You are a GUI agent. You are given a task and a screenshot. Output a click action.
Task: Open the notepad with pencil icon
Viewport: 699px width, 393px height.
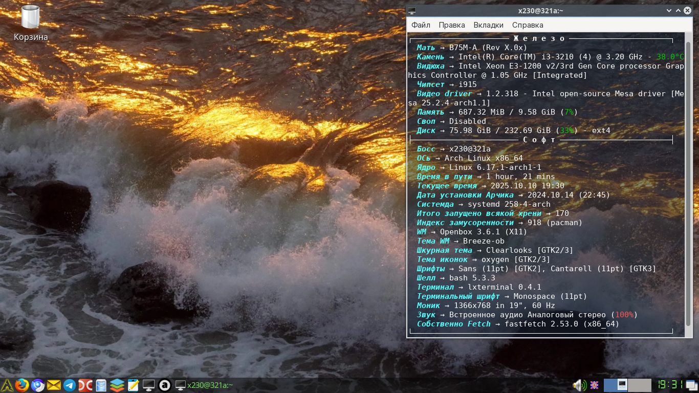click(133, 385)
